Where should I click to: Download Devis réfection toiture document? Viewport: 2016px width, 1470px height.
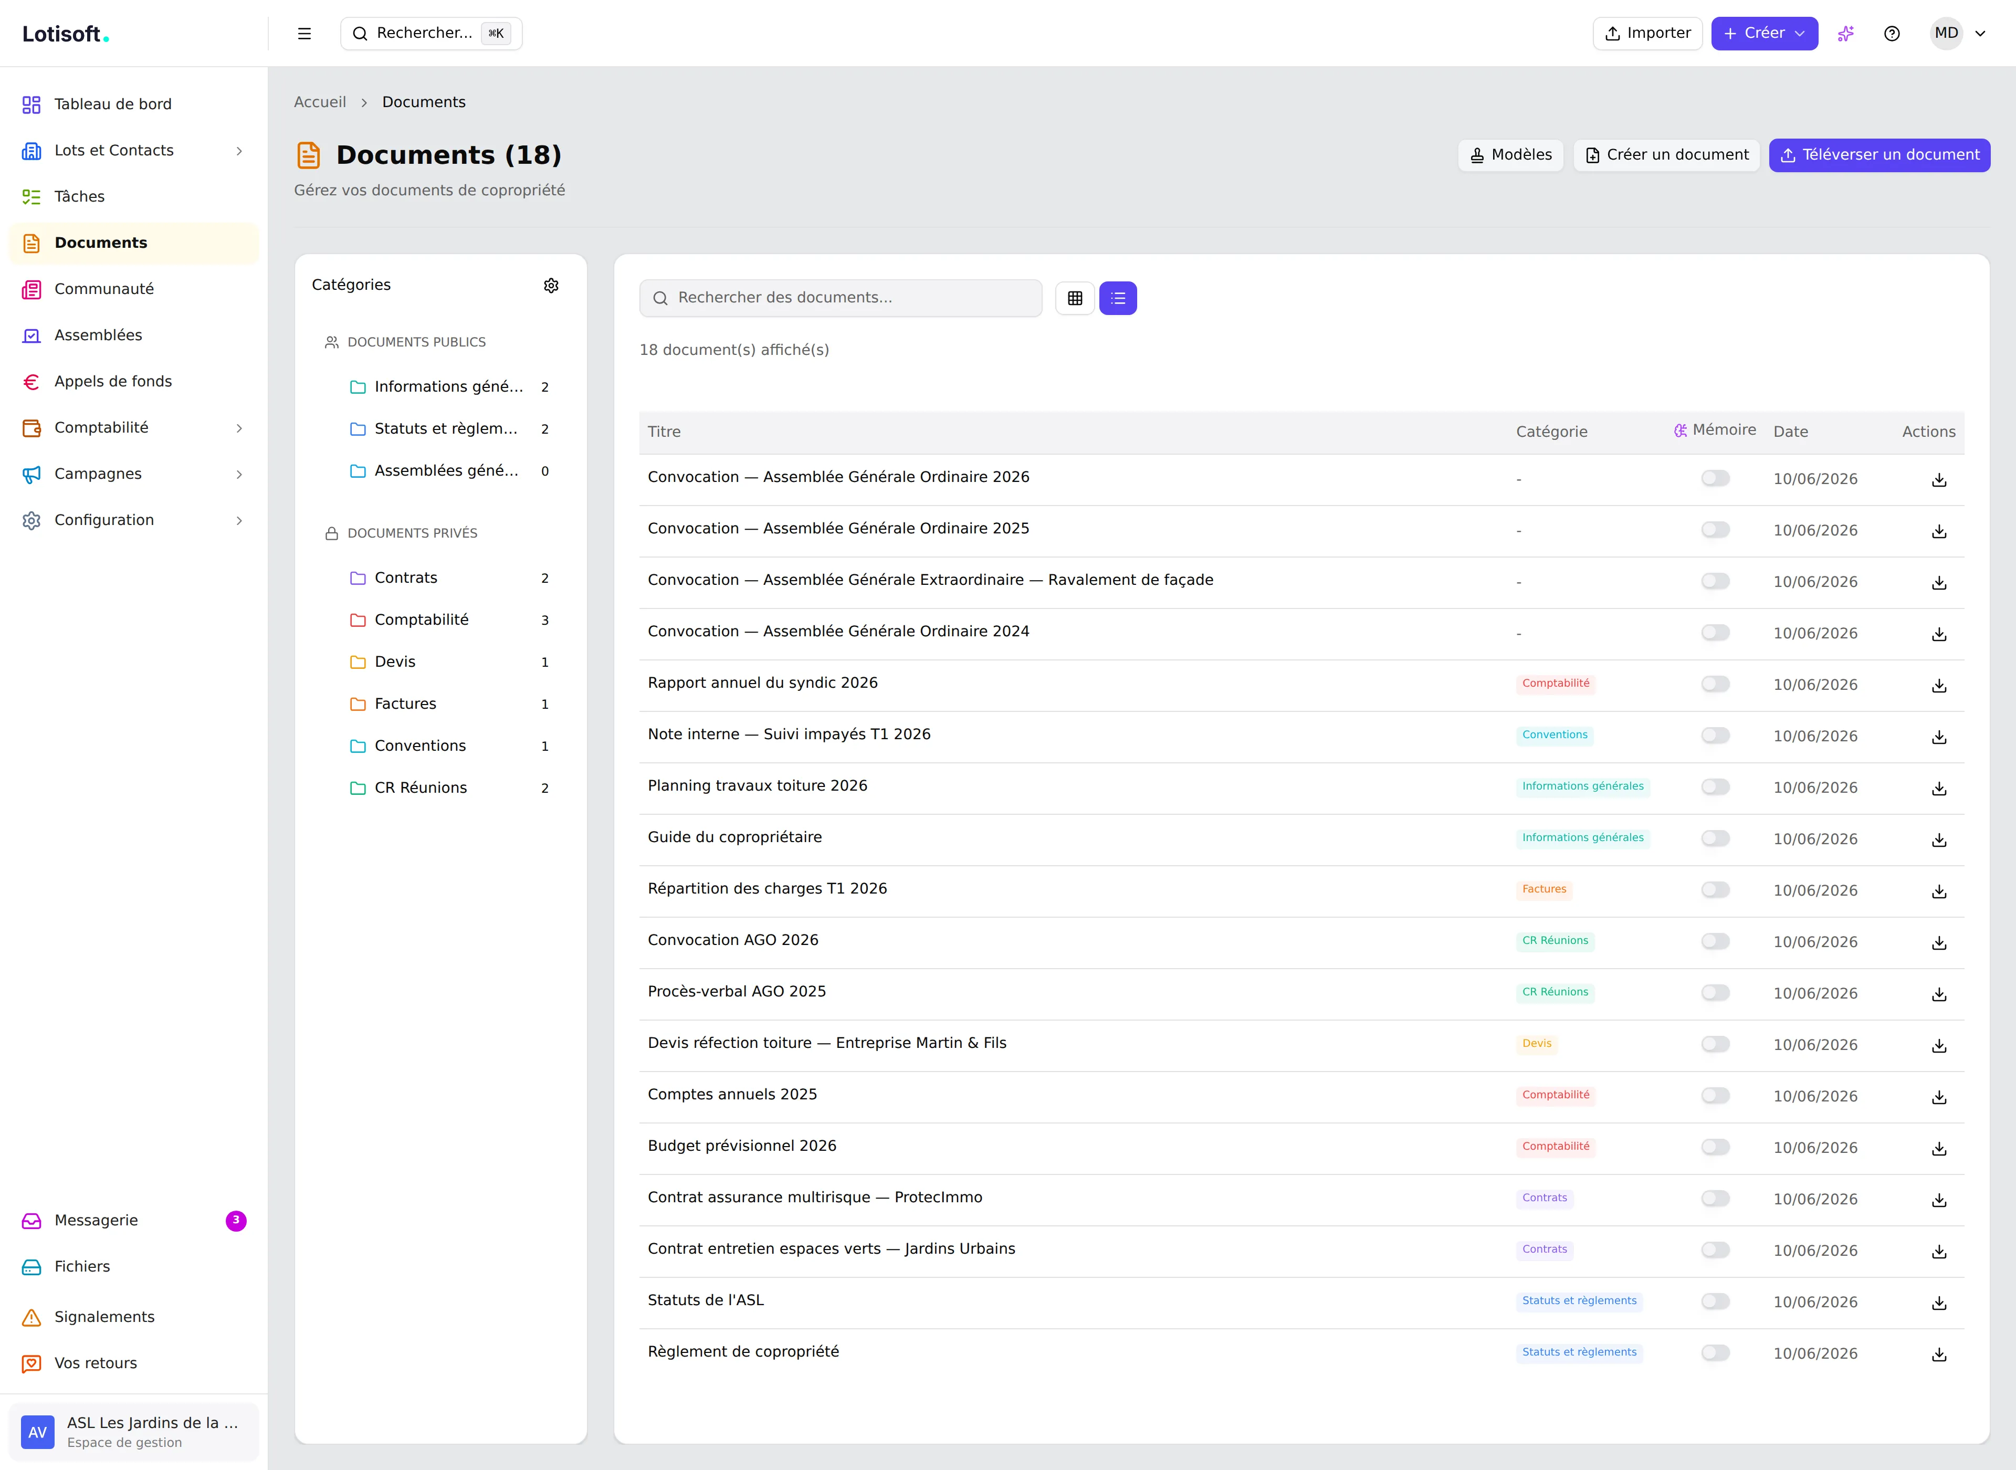coord(1939,1046)
